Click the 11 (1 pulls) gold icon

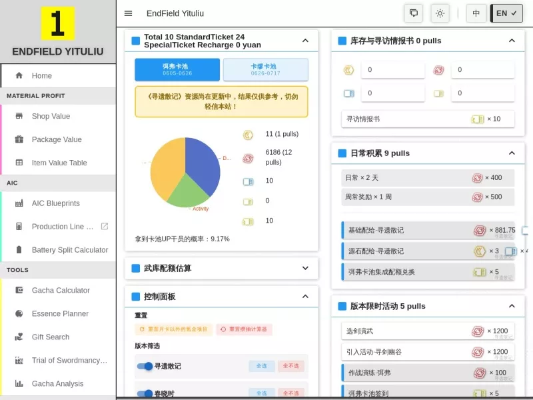[248, 135]
